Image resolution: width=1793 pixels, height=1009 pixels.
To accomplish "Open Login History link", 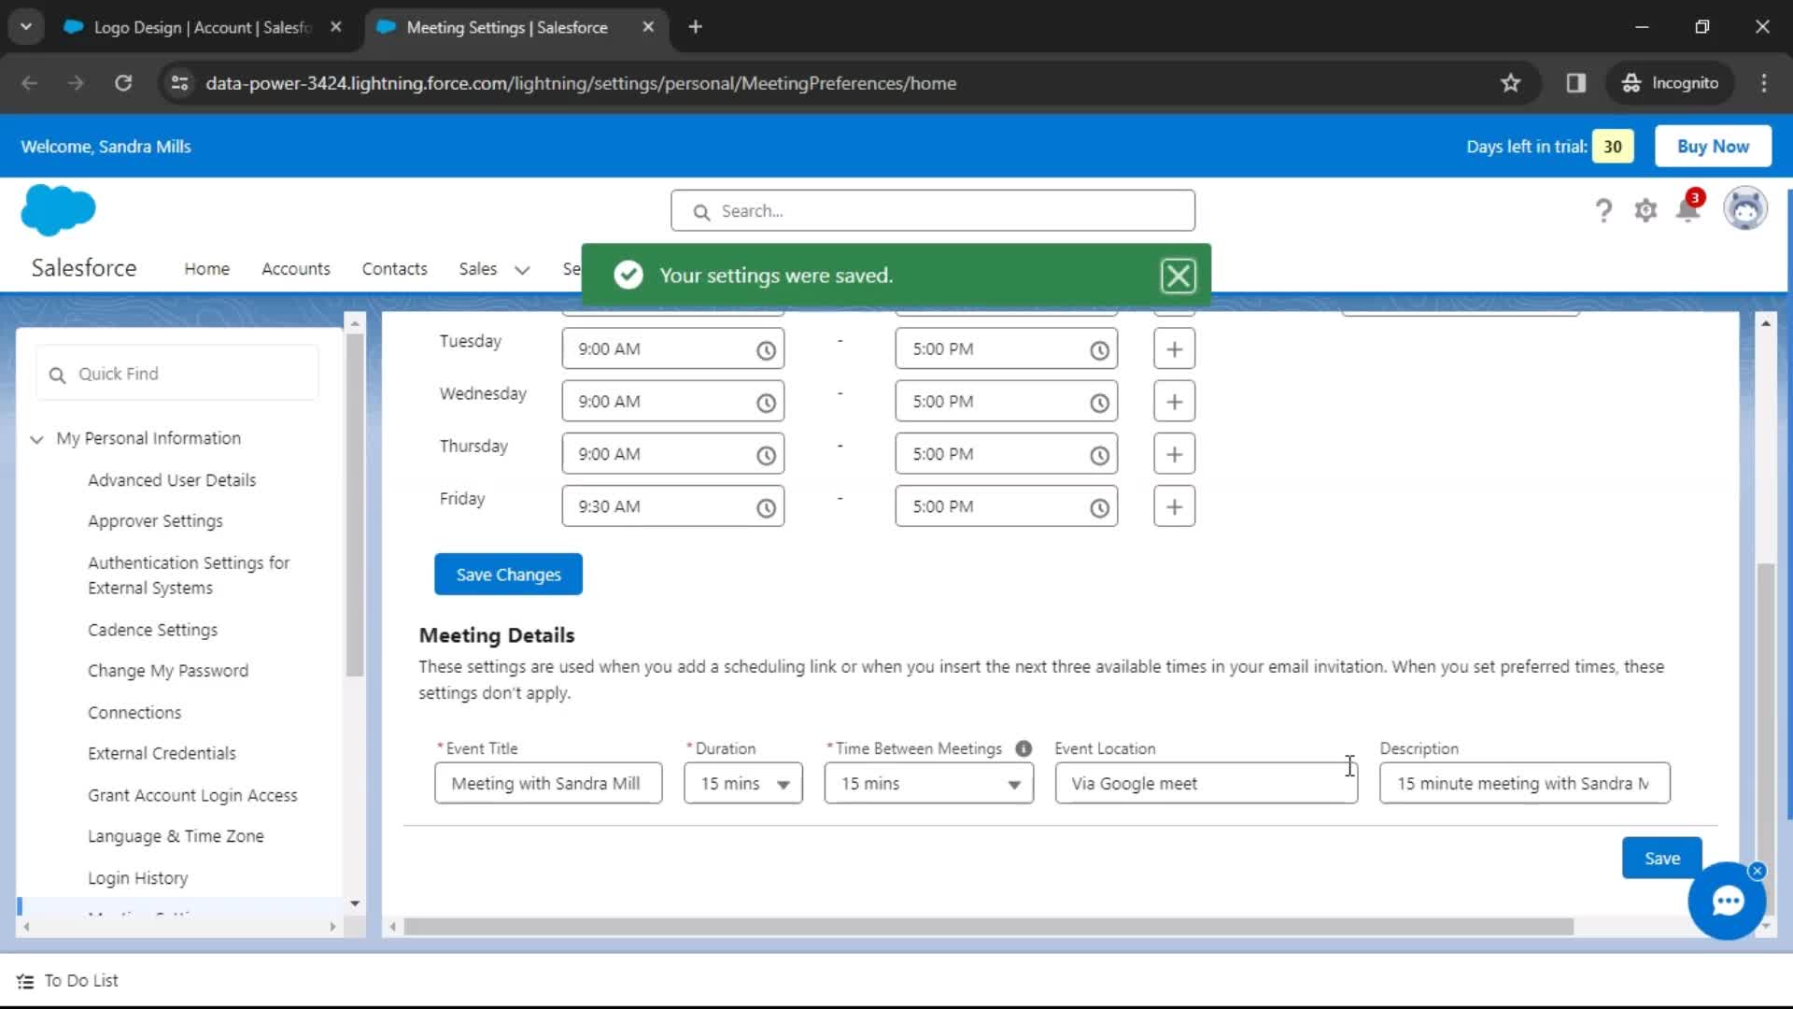I will coord(137,878).
